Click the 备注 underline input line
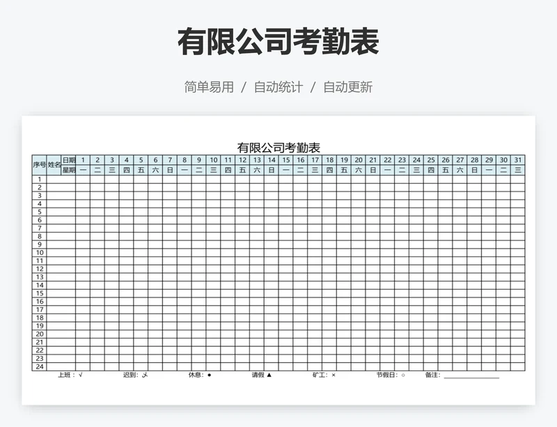The image size is (557, 427). [x=471, y=377]
